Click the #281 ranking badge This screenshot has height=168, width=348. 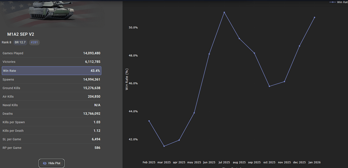34,42
